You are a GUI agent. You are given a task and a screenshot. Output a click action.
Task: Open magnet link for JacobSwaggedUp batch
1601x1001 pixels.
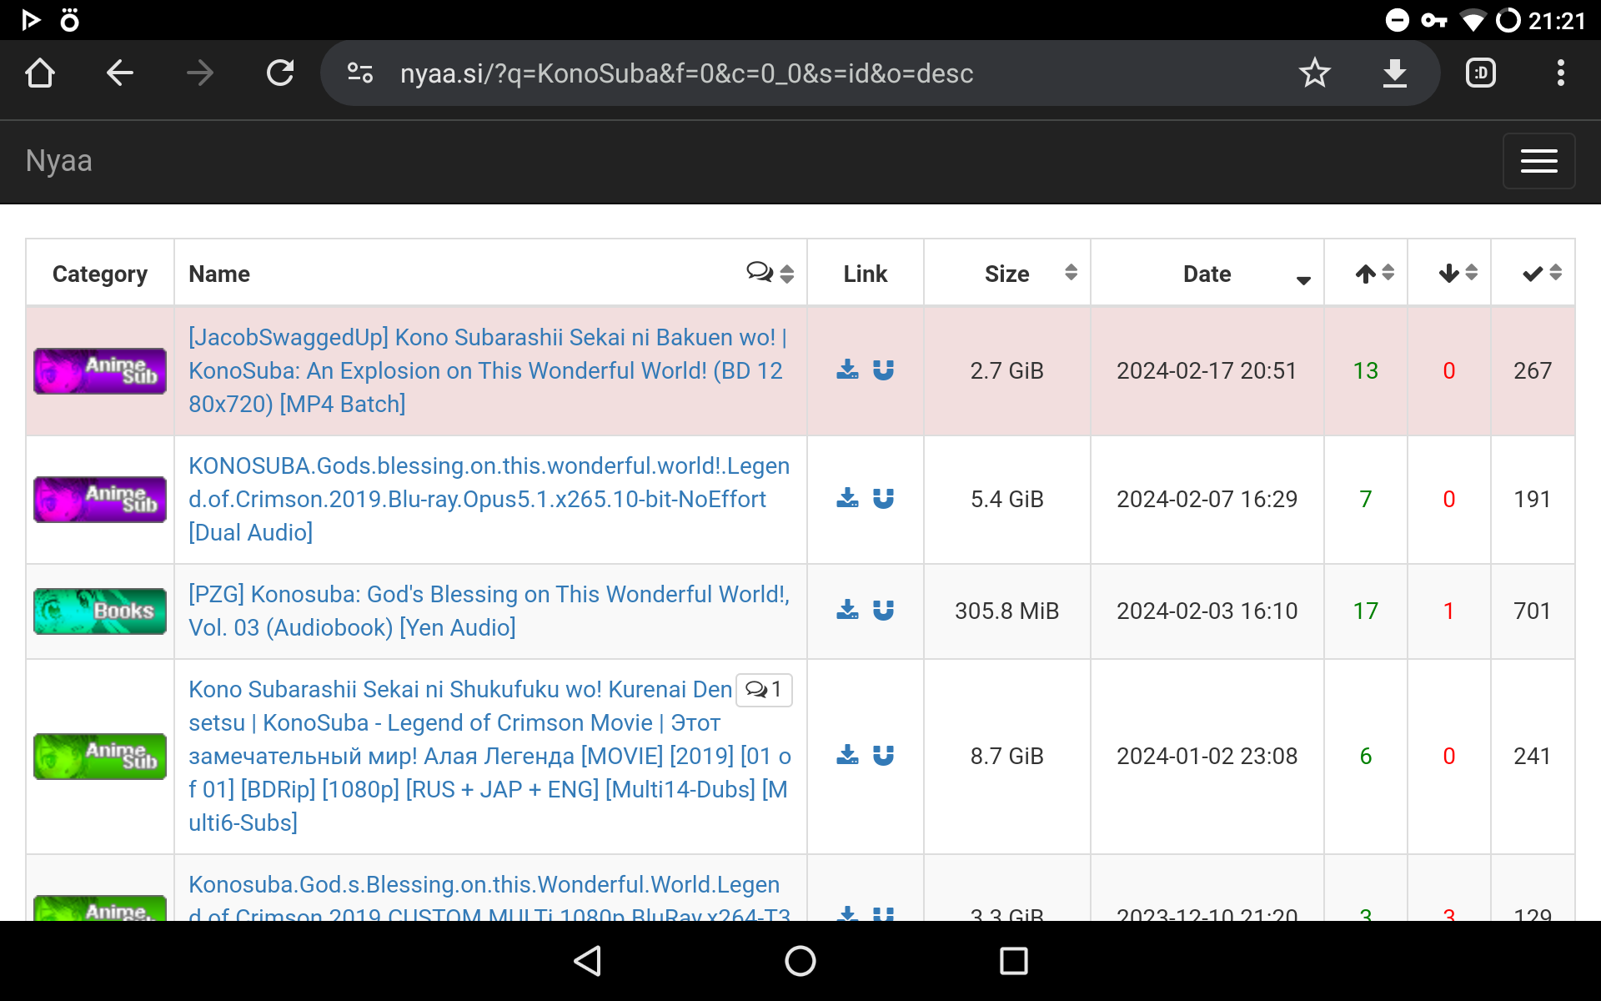tap(883, 370)
